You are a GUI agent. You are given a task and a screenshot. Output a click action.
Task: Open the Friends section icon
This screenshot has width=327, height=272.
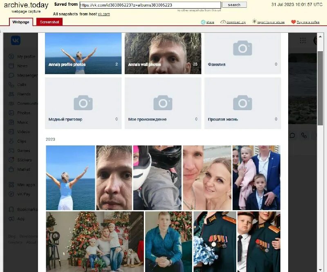point(11,94)
